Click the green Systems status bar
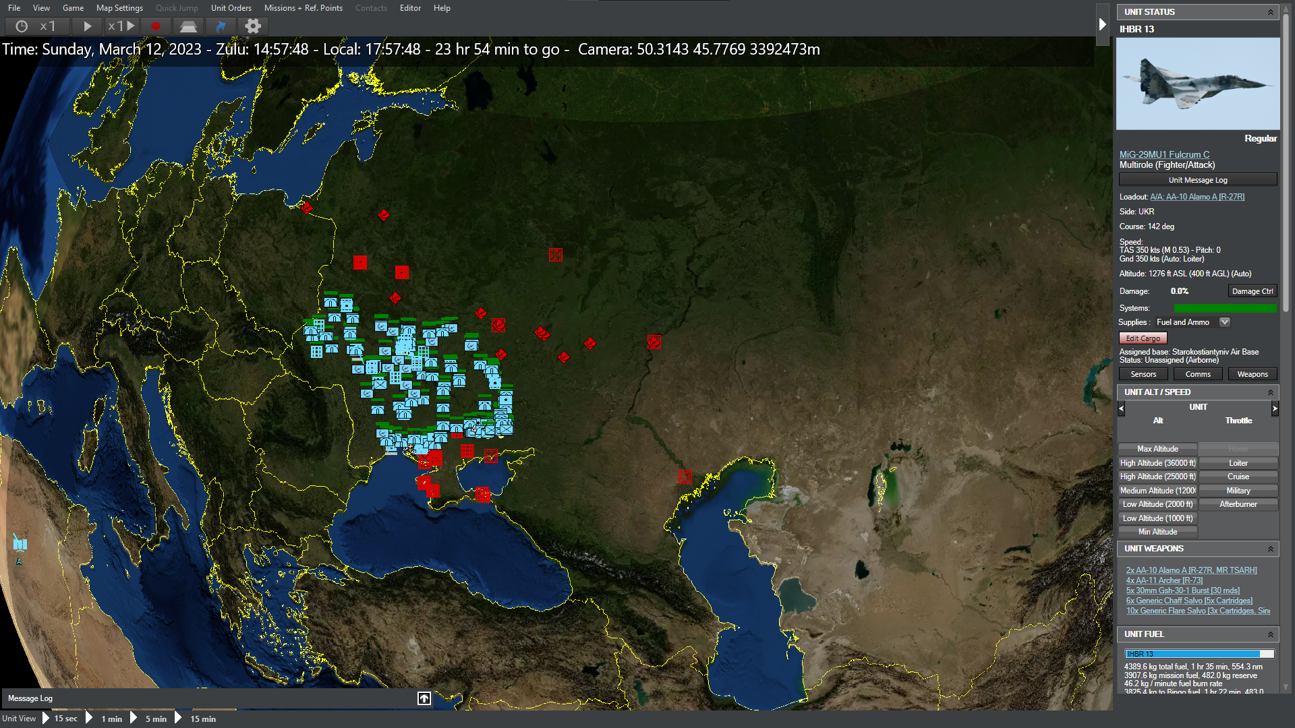Viewport: 1295px width, 728px height. [x=1226, y=308]
